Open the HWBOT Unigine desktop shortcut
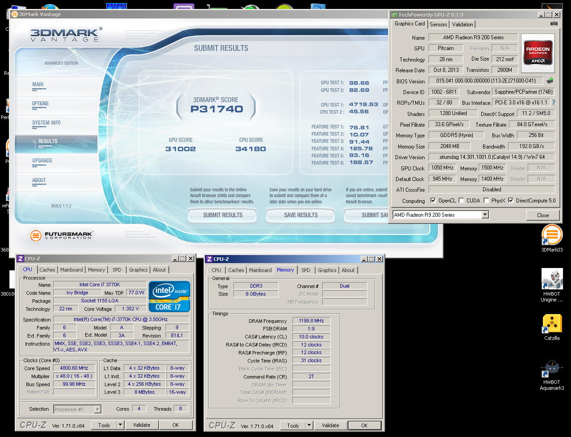Viewport: 571px width, 437px height. click(x=552, y=285)
